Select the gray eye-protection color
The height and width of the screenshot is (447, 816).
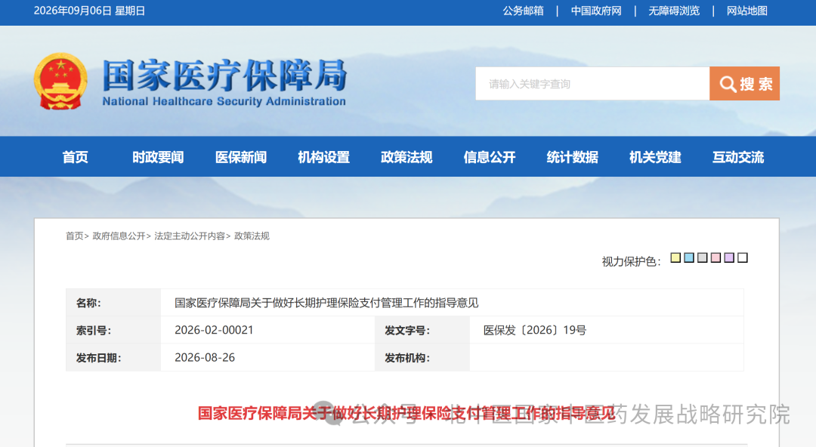coord(703,257)
